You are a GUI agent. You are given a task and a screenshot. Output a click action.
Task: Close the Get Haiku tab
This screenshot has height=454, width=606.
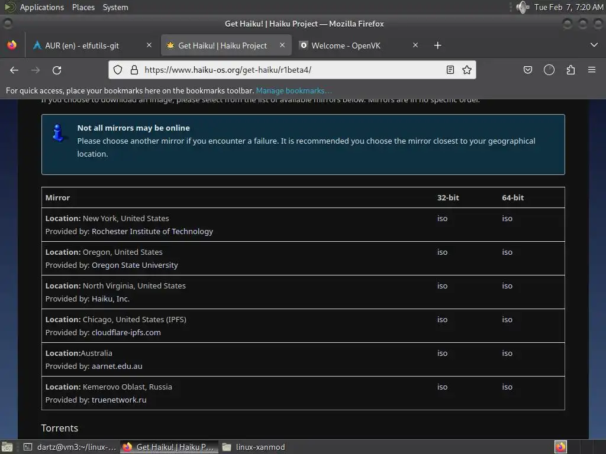282,45
